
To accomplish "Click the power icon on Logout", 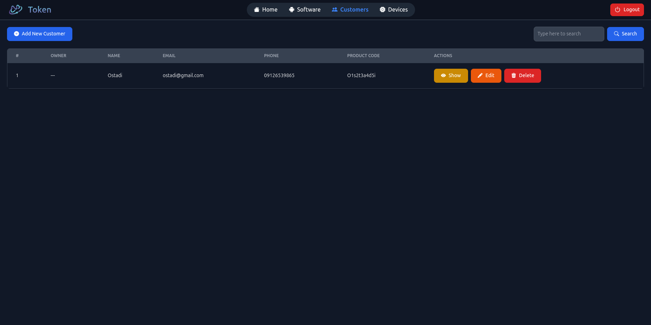I will (618, 10).
